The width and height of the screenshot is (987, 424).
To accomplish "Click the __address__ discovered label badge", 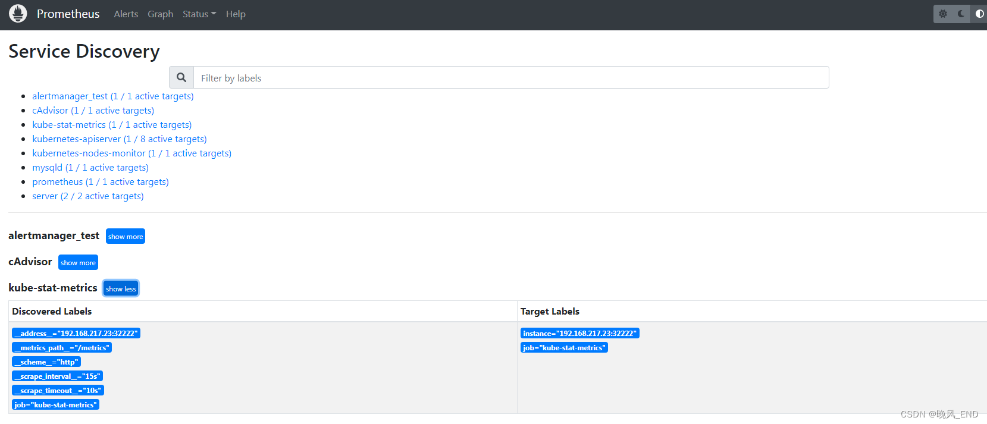I will 76,333.
